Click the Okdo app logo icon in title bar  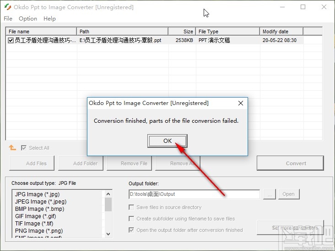8,7
